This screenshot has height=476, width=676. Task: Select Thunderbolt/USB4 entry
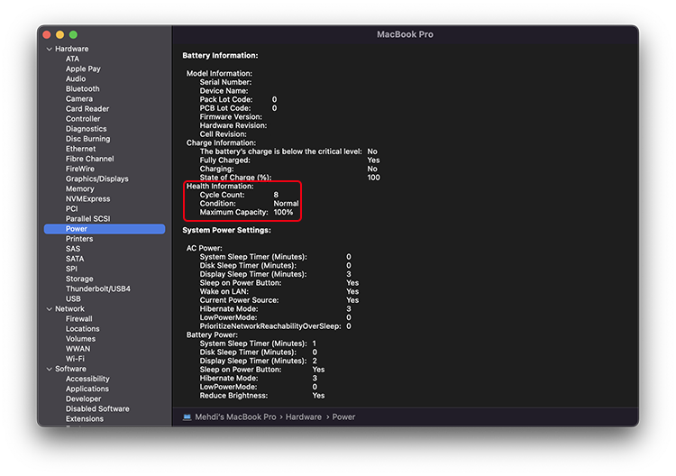click(x=98, y=288)
